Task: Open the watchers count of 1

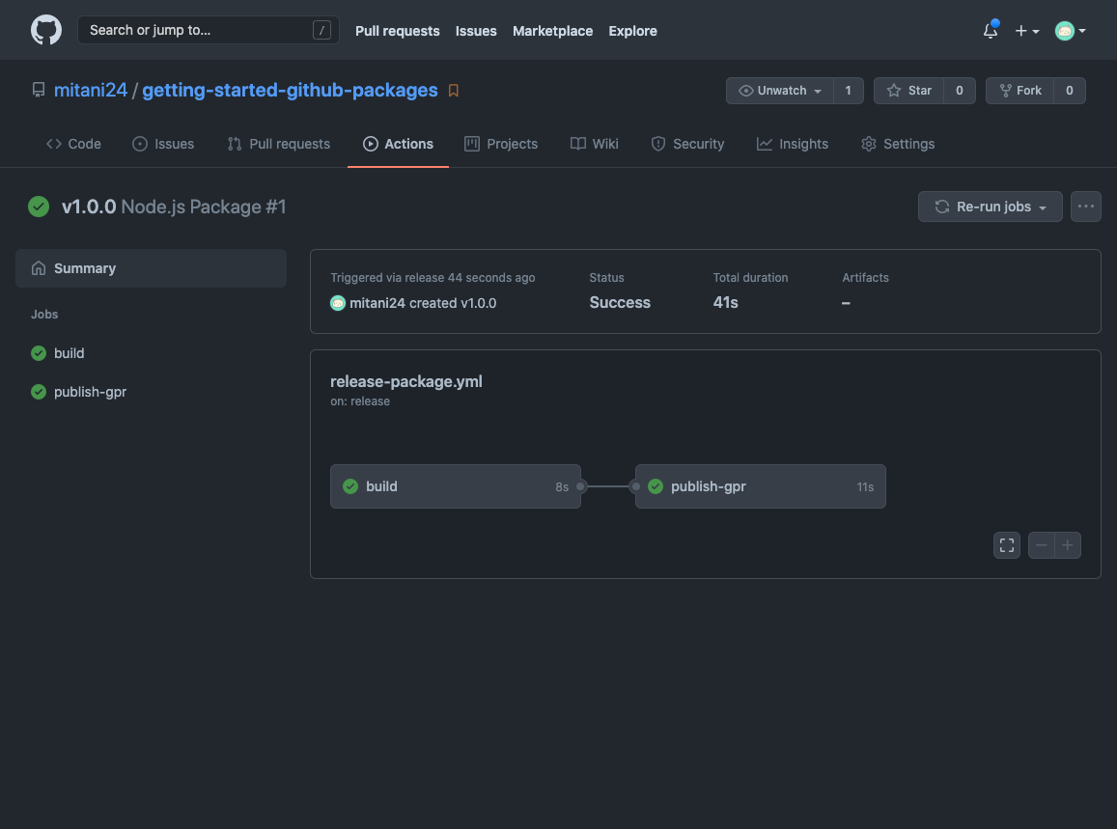Action: click(x=848, y=91)
